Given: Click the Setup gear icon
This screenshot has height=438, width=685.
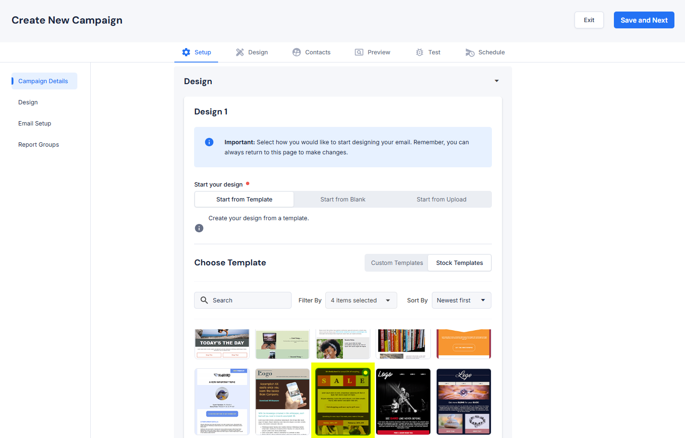Looking at the screenshot, I should [x=186, y=52].
